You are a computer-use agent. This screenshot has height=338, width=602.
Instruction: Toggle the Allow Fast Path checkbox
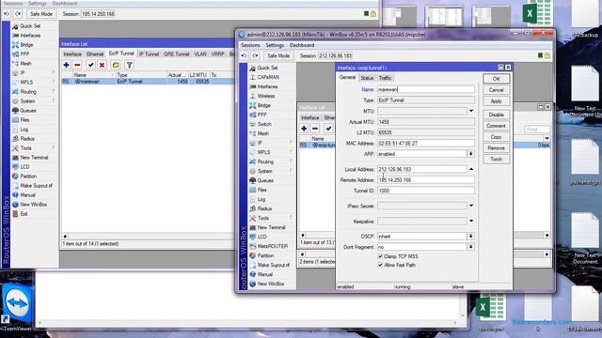pos(380,265)
